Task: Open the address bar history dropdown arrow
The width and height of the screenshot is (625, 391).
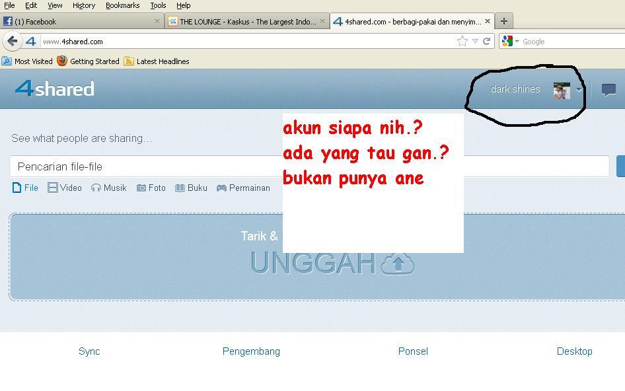Action: click(x=475, y=41)
